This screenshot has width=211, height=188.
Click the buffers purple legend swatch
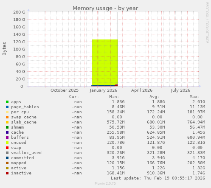point(7,137)
